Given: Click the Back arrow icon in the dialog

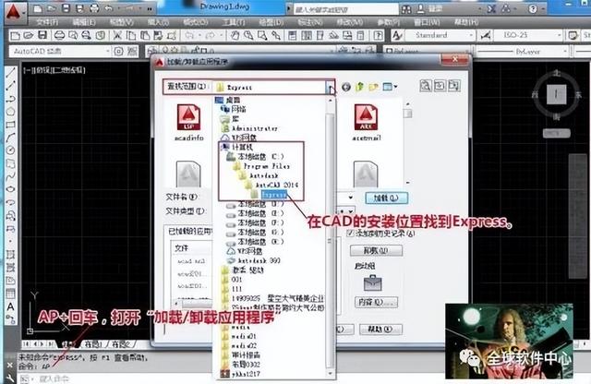Looking at the screenshot, I should (346, 87).
